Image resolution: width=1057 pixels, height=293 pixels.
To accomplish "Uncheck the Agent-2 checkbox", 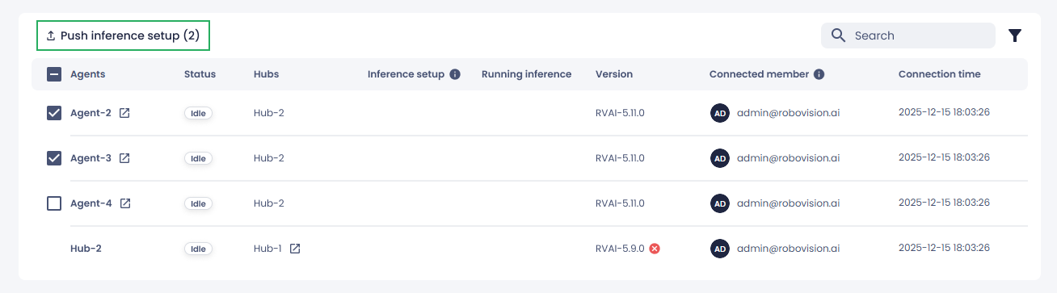I will pyautogui.click(x=54, y=113).
